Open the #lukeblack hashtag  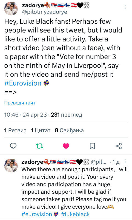tap(75, 214)
